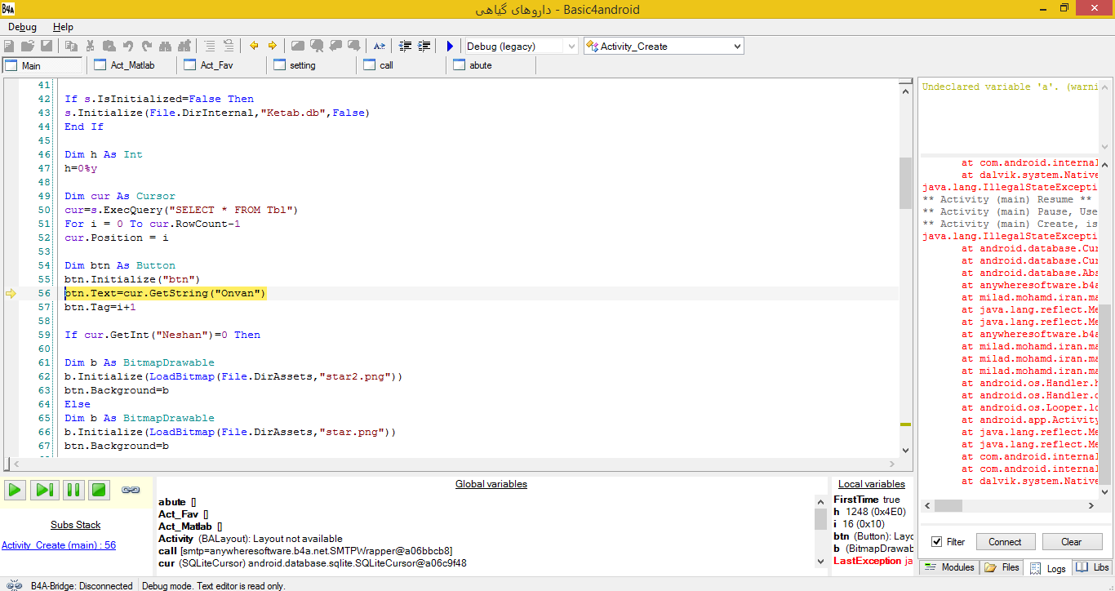Open the Modules tab in right panel
The image size is (1115, 591).
948,567
